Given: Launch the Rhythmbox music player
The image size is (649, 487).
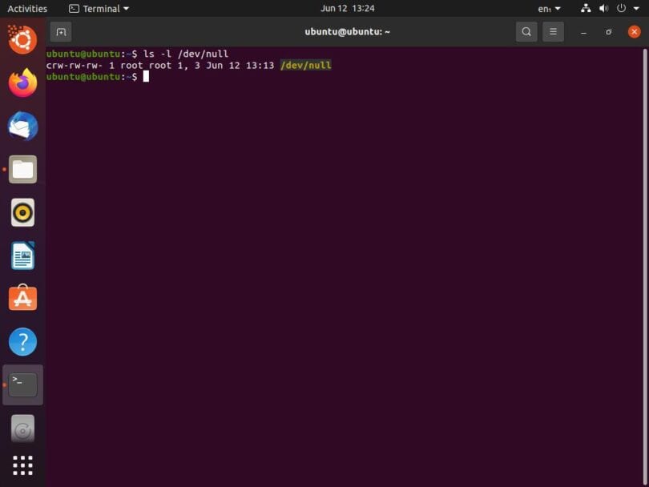Looking at the screenshot, I should pyautogui.click(x=22, y=212).
